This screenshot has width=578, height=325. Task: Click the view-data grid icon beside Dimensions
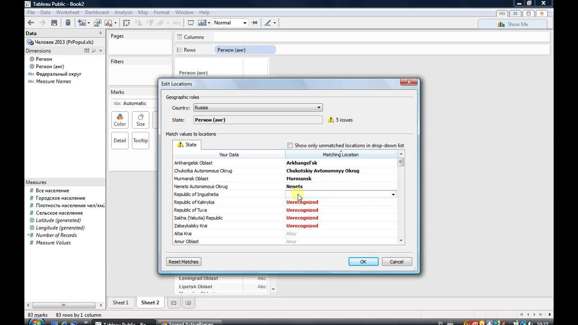(x=87, y=51)
